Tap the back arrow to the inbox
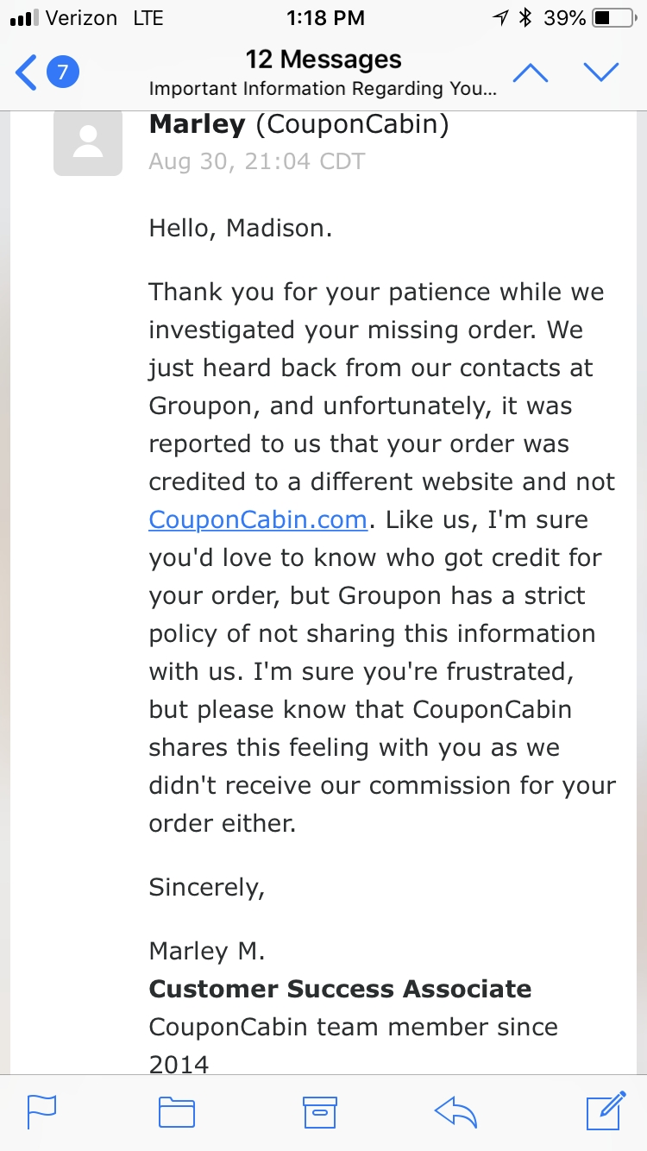 point(26,72)
